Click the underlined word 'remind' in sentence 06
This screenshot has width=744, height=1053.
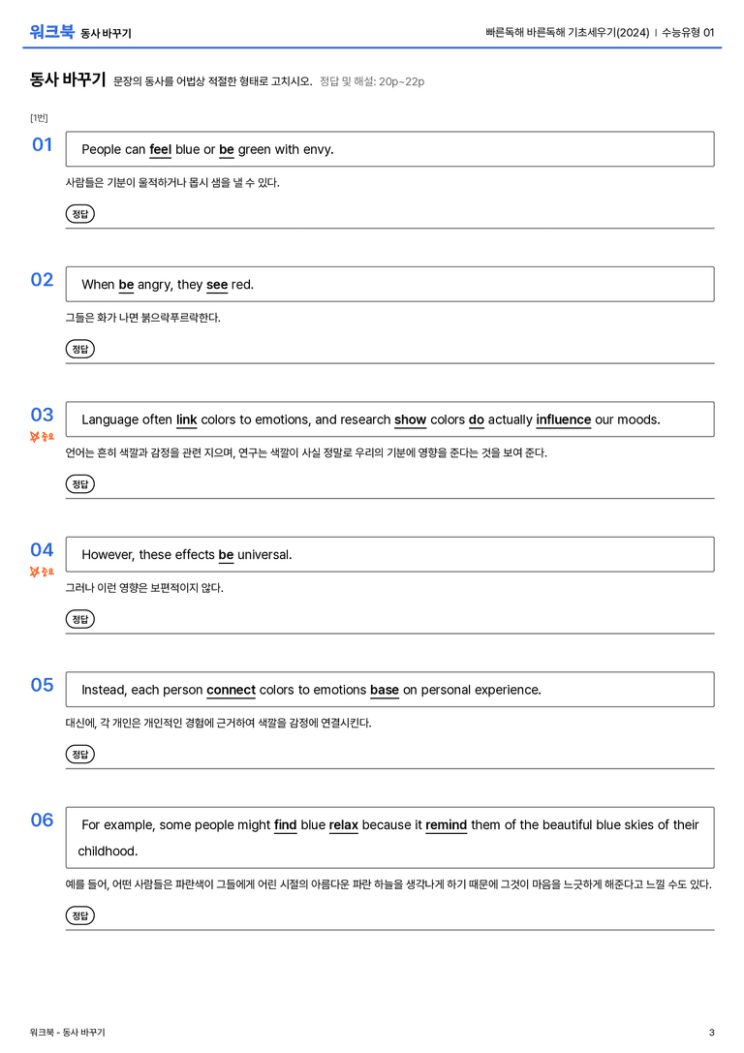pyautogui.click(x=446, y=824)
